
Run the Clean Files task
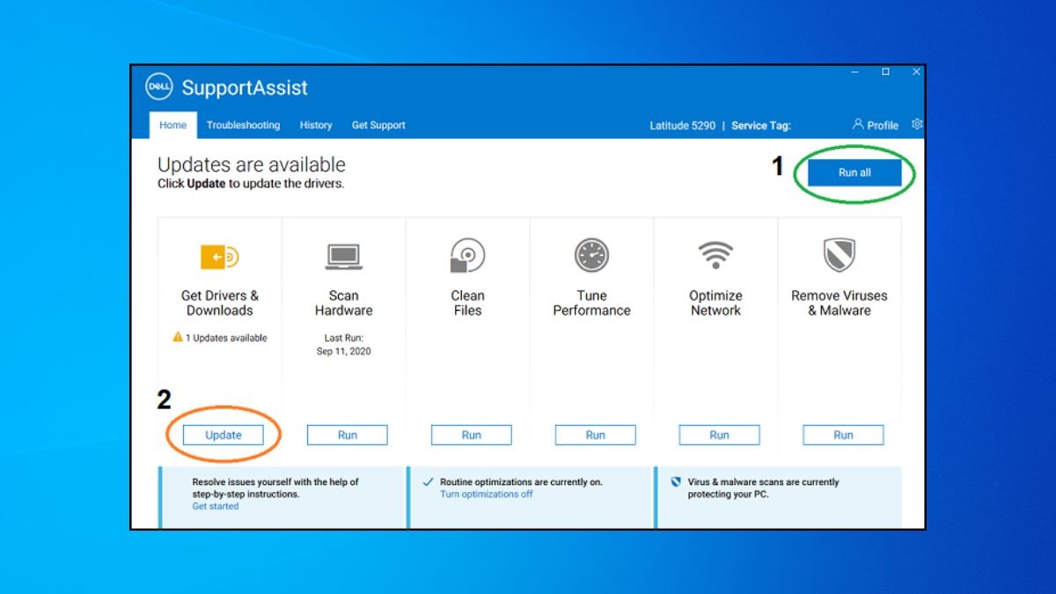click(472, 435)
